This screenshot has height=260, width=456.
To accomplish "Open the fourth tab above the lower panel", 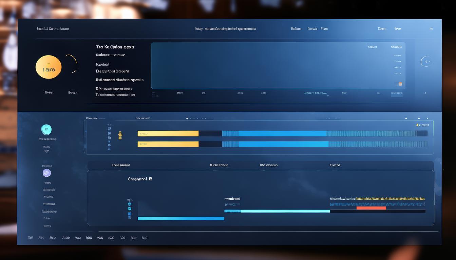I will tap(335, 165).
